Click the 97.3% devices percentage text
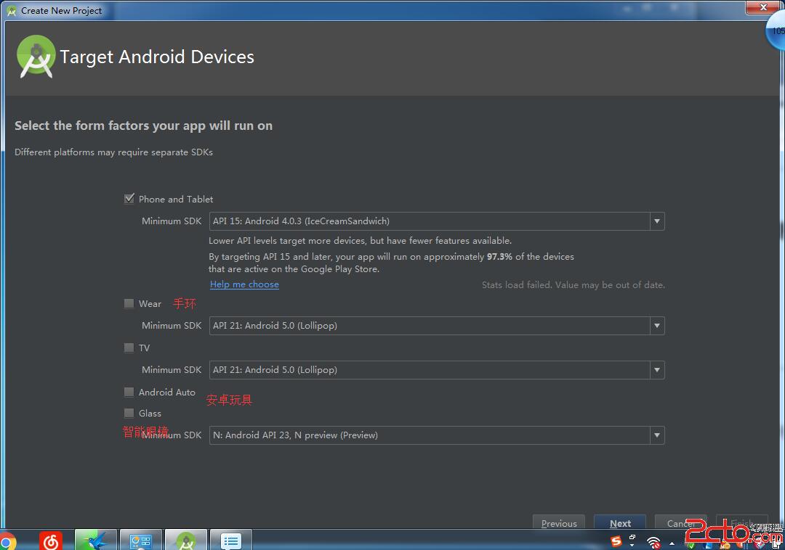The image size is (785, 550). tap(499, 256)
